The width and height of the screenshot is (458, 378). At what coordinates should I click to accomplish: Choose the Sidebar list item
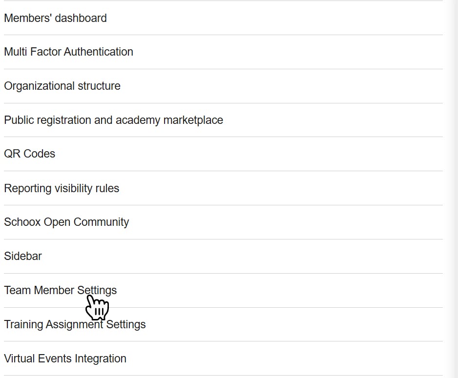point(23,256)
